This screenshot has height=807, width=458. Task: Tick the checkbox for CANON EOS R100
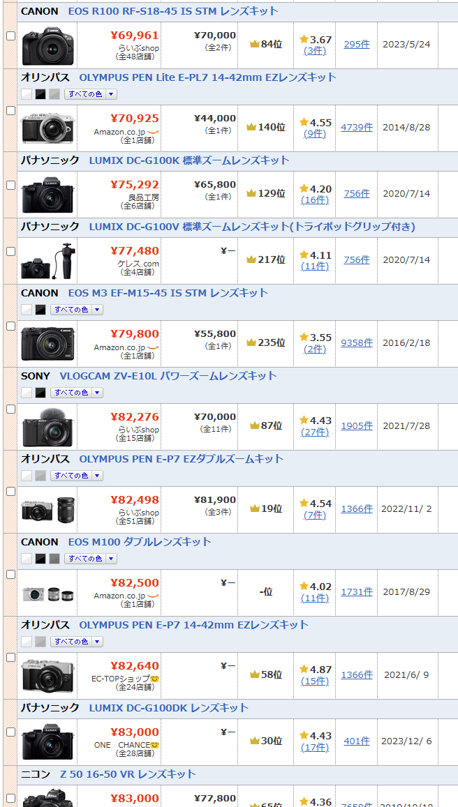(x=10, y=36)
